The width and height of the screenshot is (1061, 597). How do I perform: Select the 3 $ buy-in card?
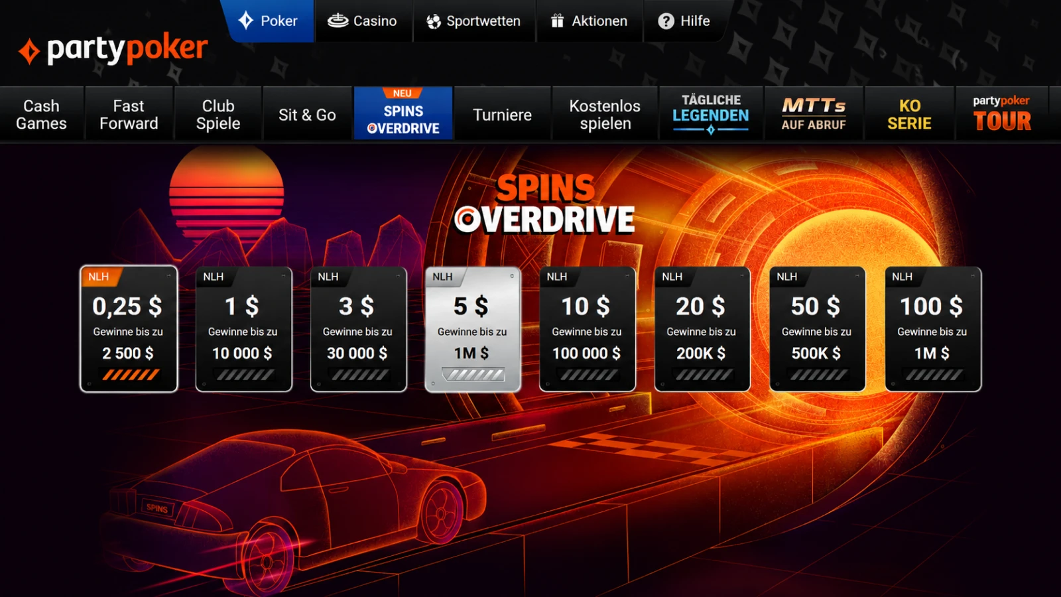(x=358, y=329)
